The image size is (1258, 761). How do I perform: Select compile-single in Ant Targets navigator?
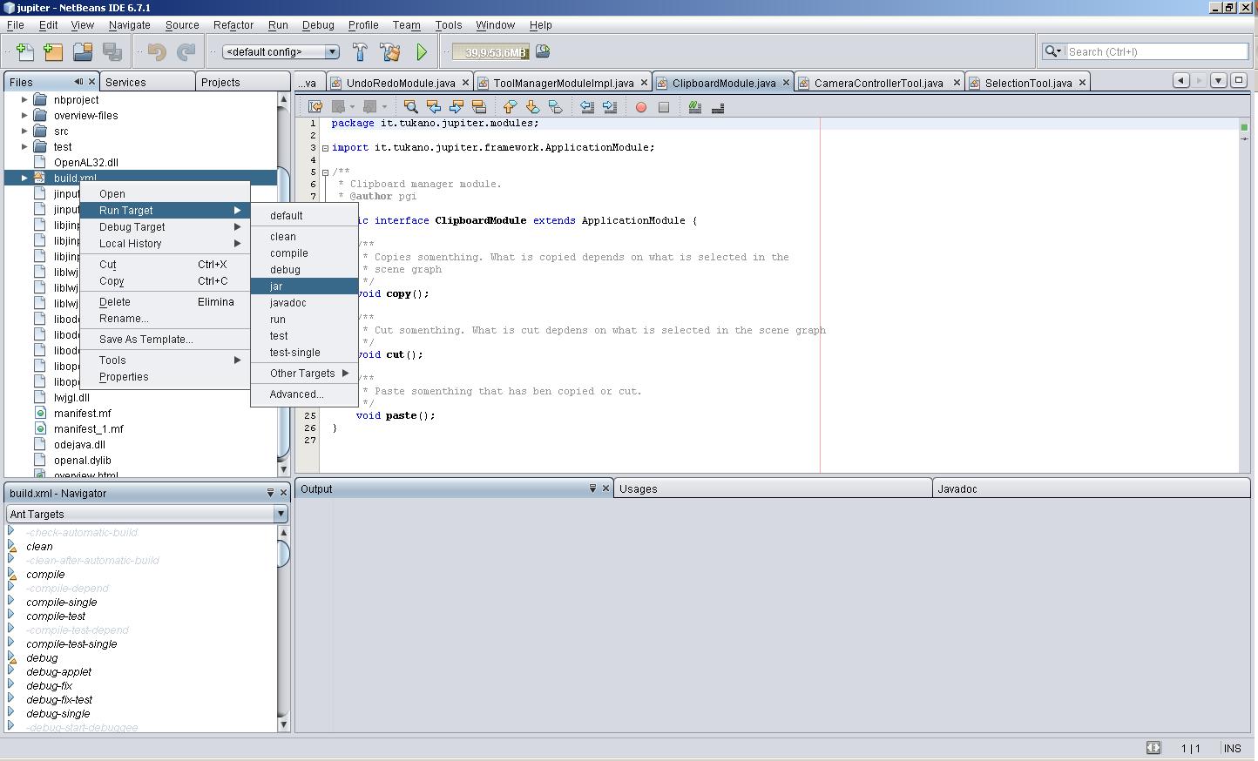coord(62,602)
